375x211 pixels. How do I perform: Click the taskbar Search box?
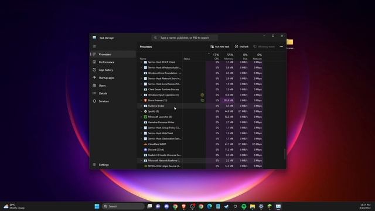[123, 206]
